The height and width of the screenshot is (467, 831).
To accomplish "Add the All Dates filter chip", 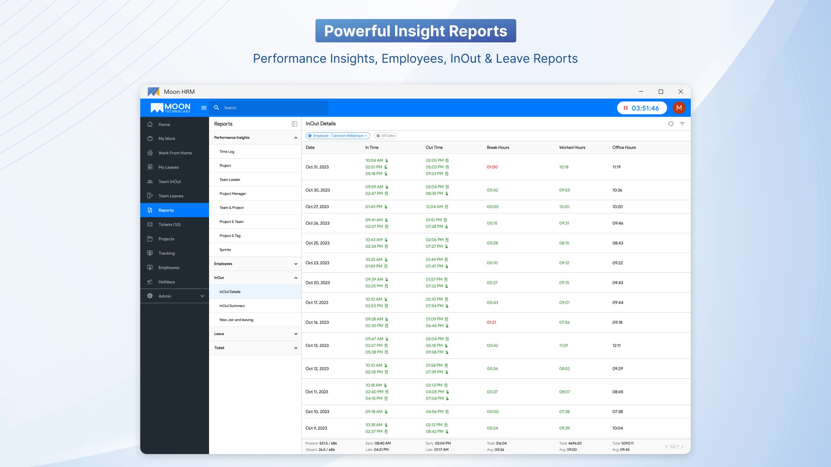I will 386,136.
